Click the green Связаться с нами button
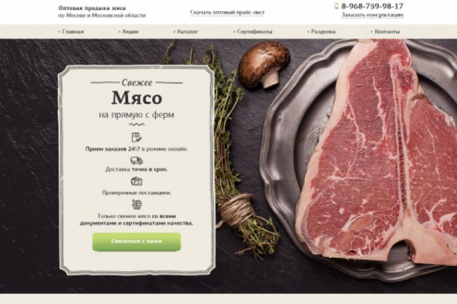 [136, 241]
